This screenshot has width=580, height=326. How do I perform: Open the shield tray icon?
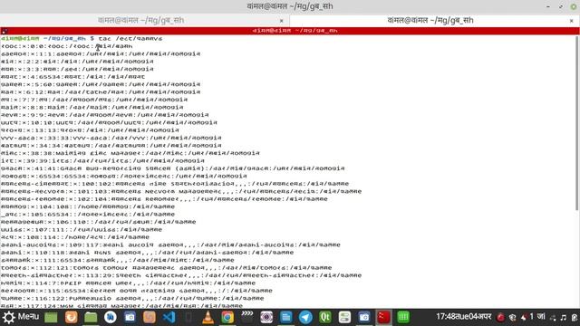point(513,317)
